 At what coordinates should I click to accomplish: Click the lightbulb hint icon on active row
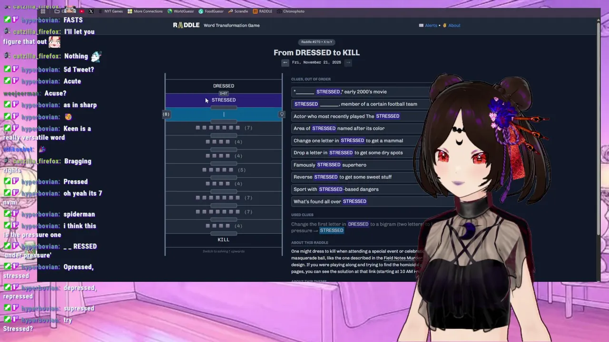coord(282,114)
